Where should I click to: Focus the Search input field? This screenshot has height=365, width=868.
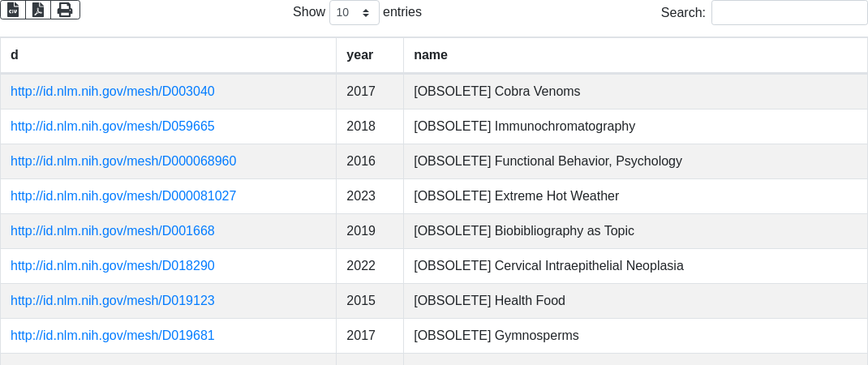(789, 13)
